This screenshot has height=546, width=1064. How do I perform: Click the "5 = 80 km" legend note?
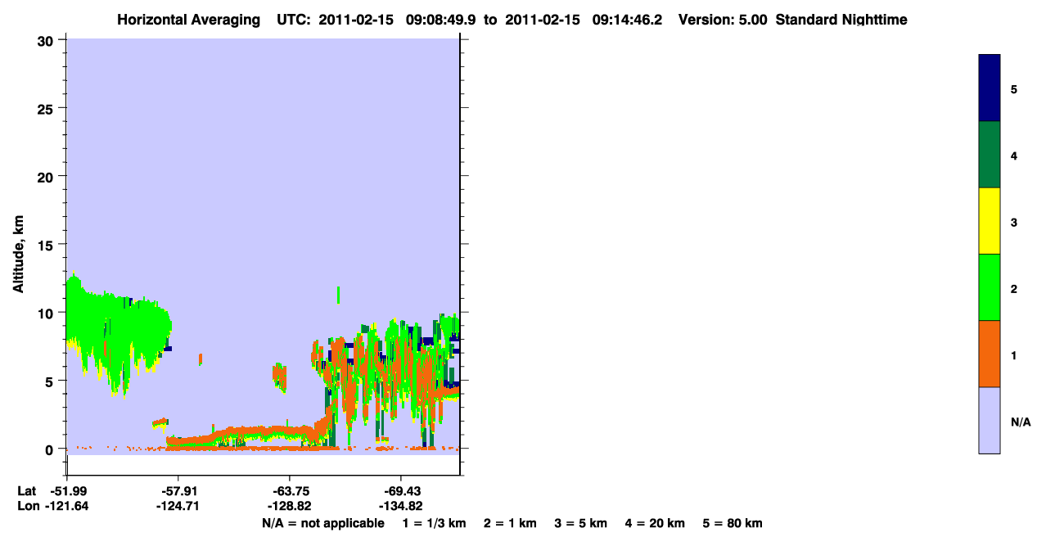point(733,523)
